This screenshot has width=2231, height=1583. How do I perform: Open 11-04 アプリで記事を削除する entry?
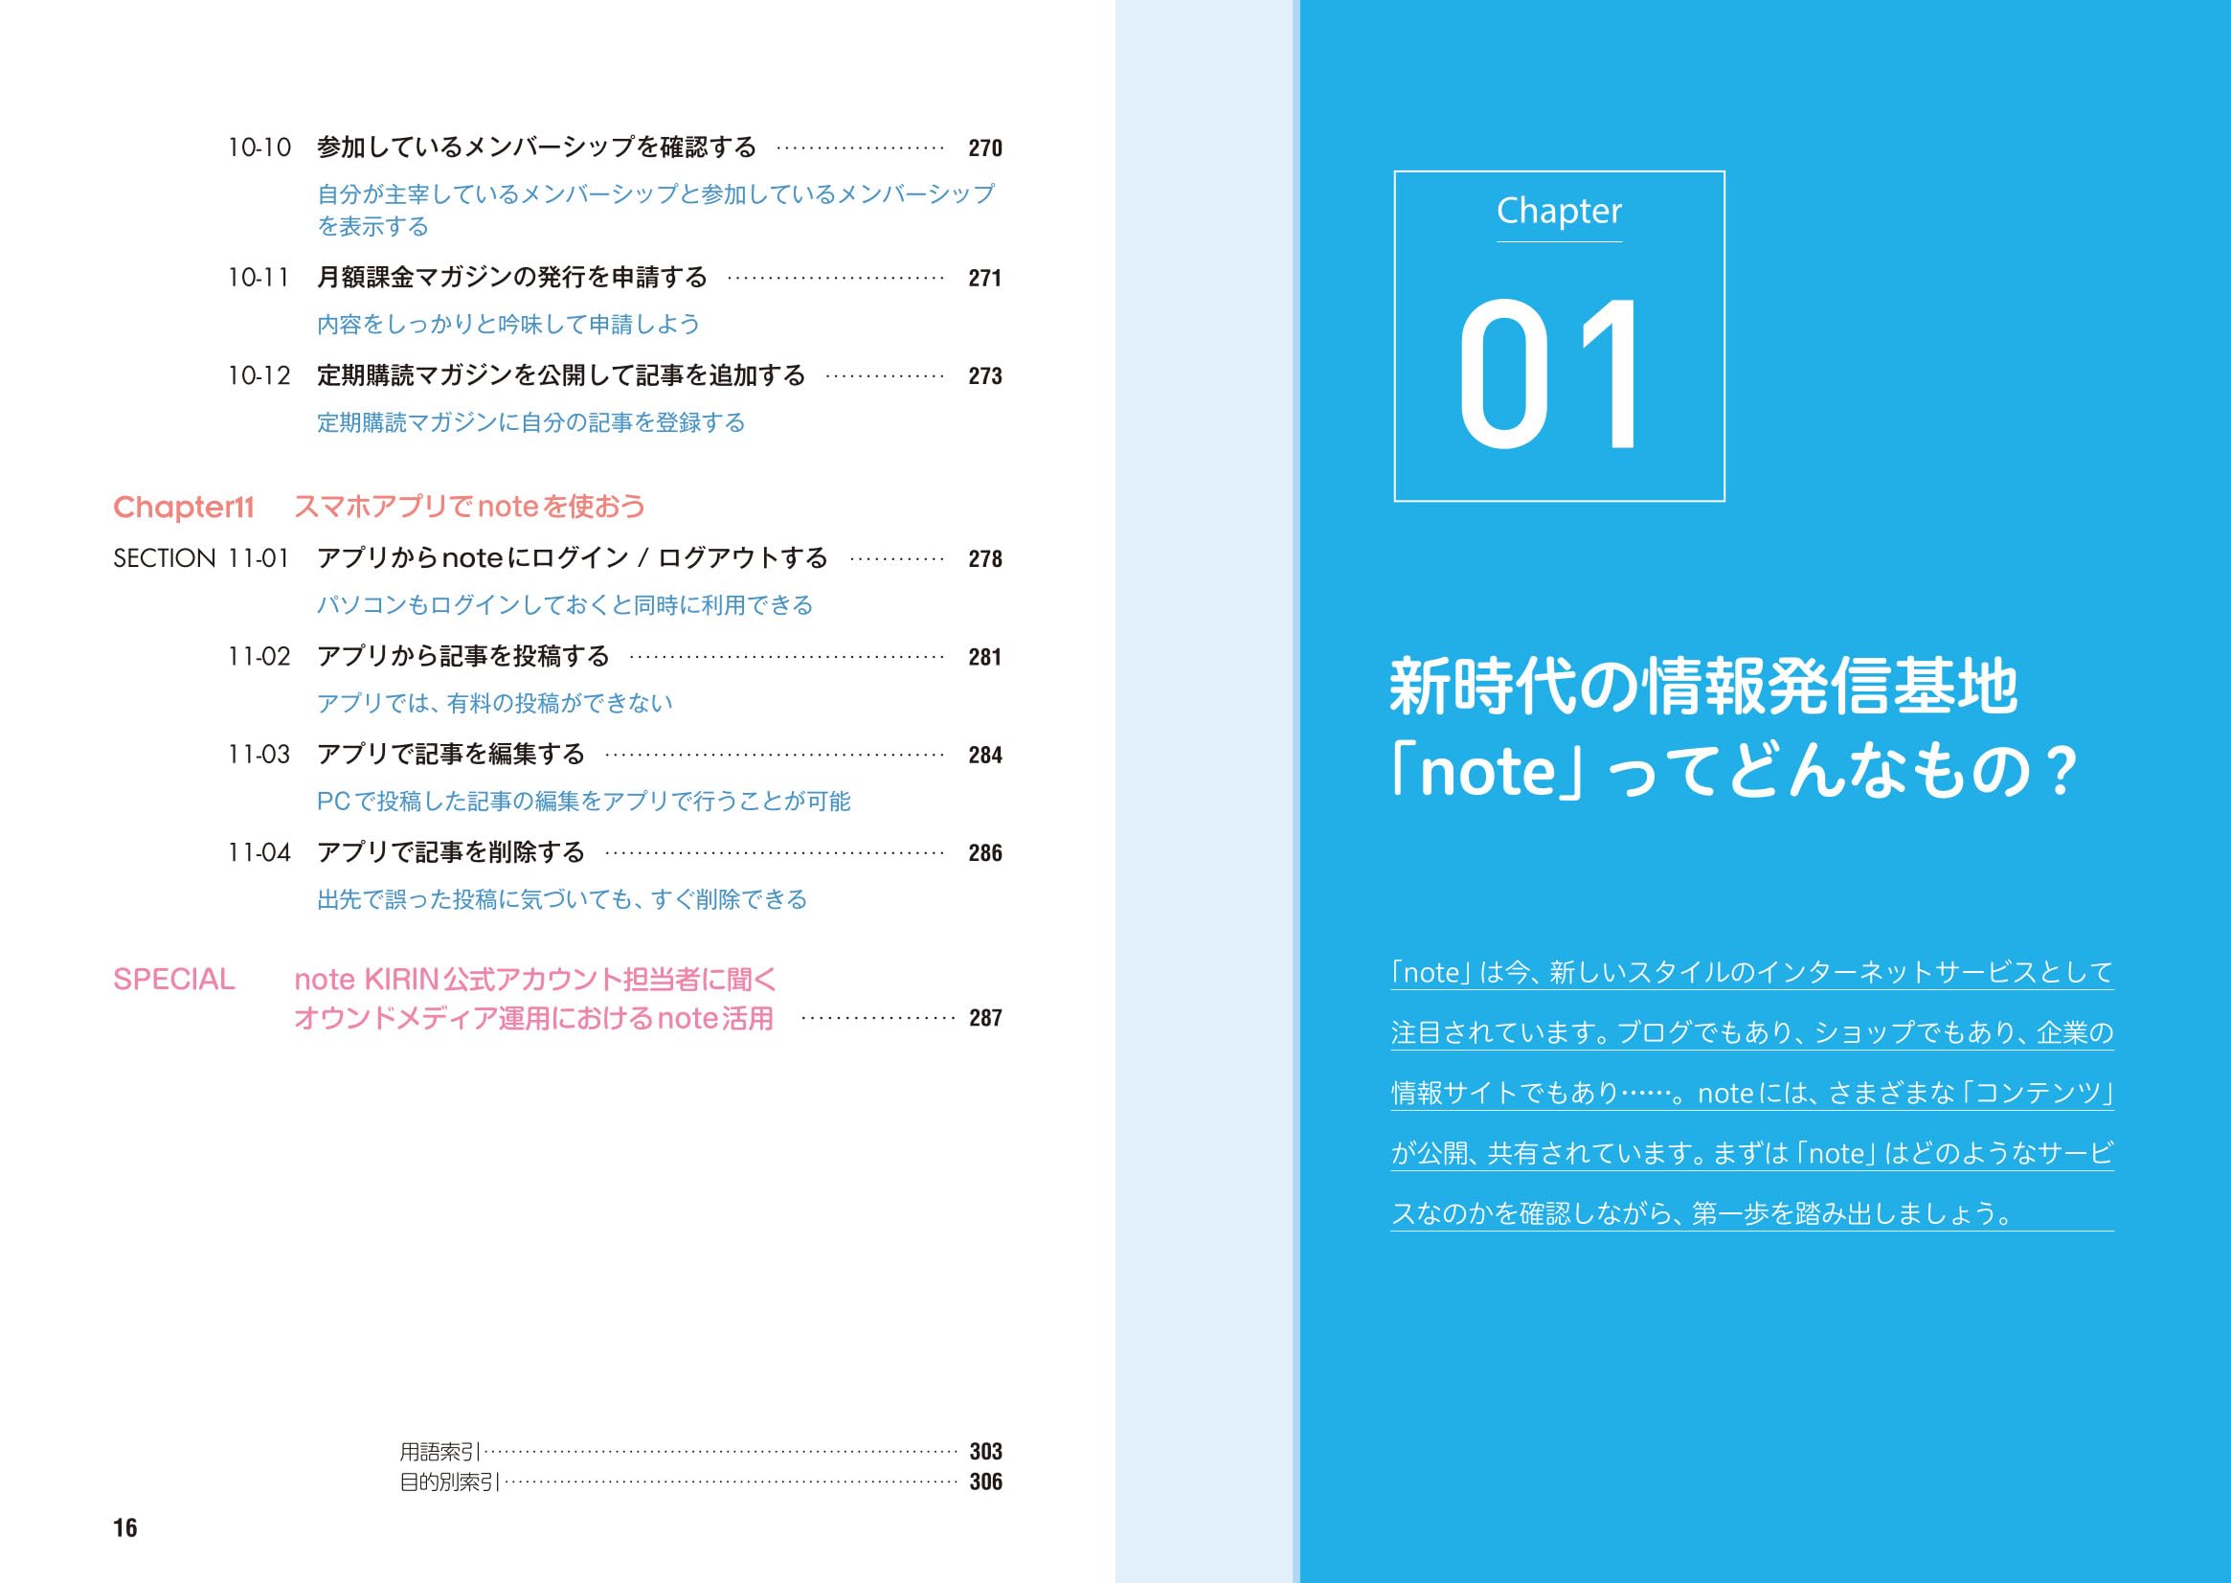click(x=450, y=853)
